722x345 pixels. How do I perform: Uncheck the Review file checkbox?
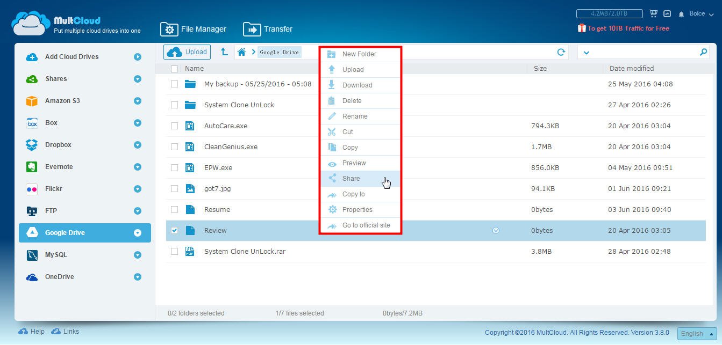pos(174,230)
